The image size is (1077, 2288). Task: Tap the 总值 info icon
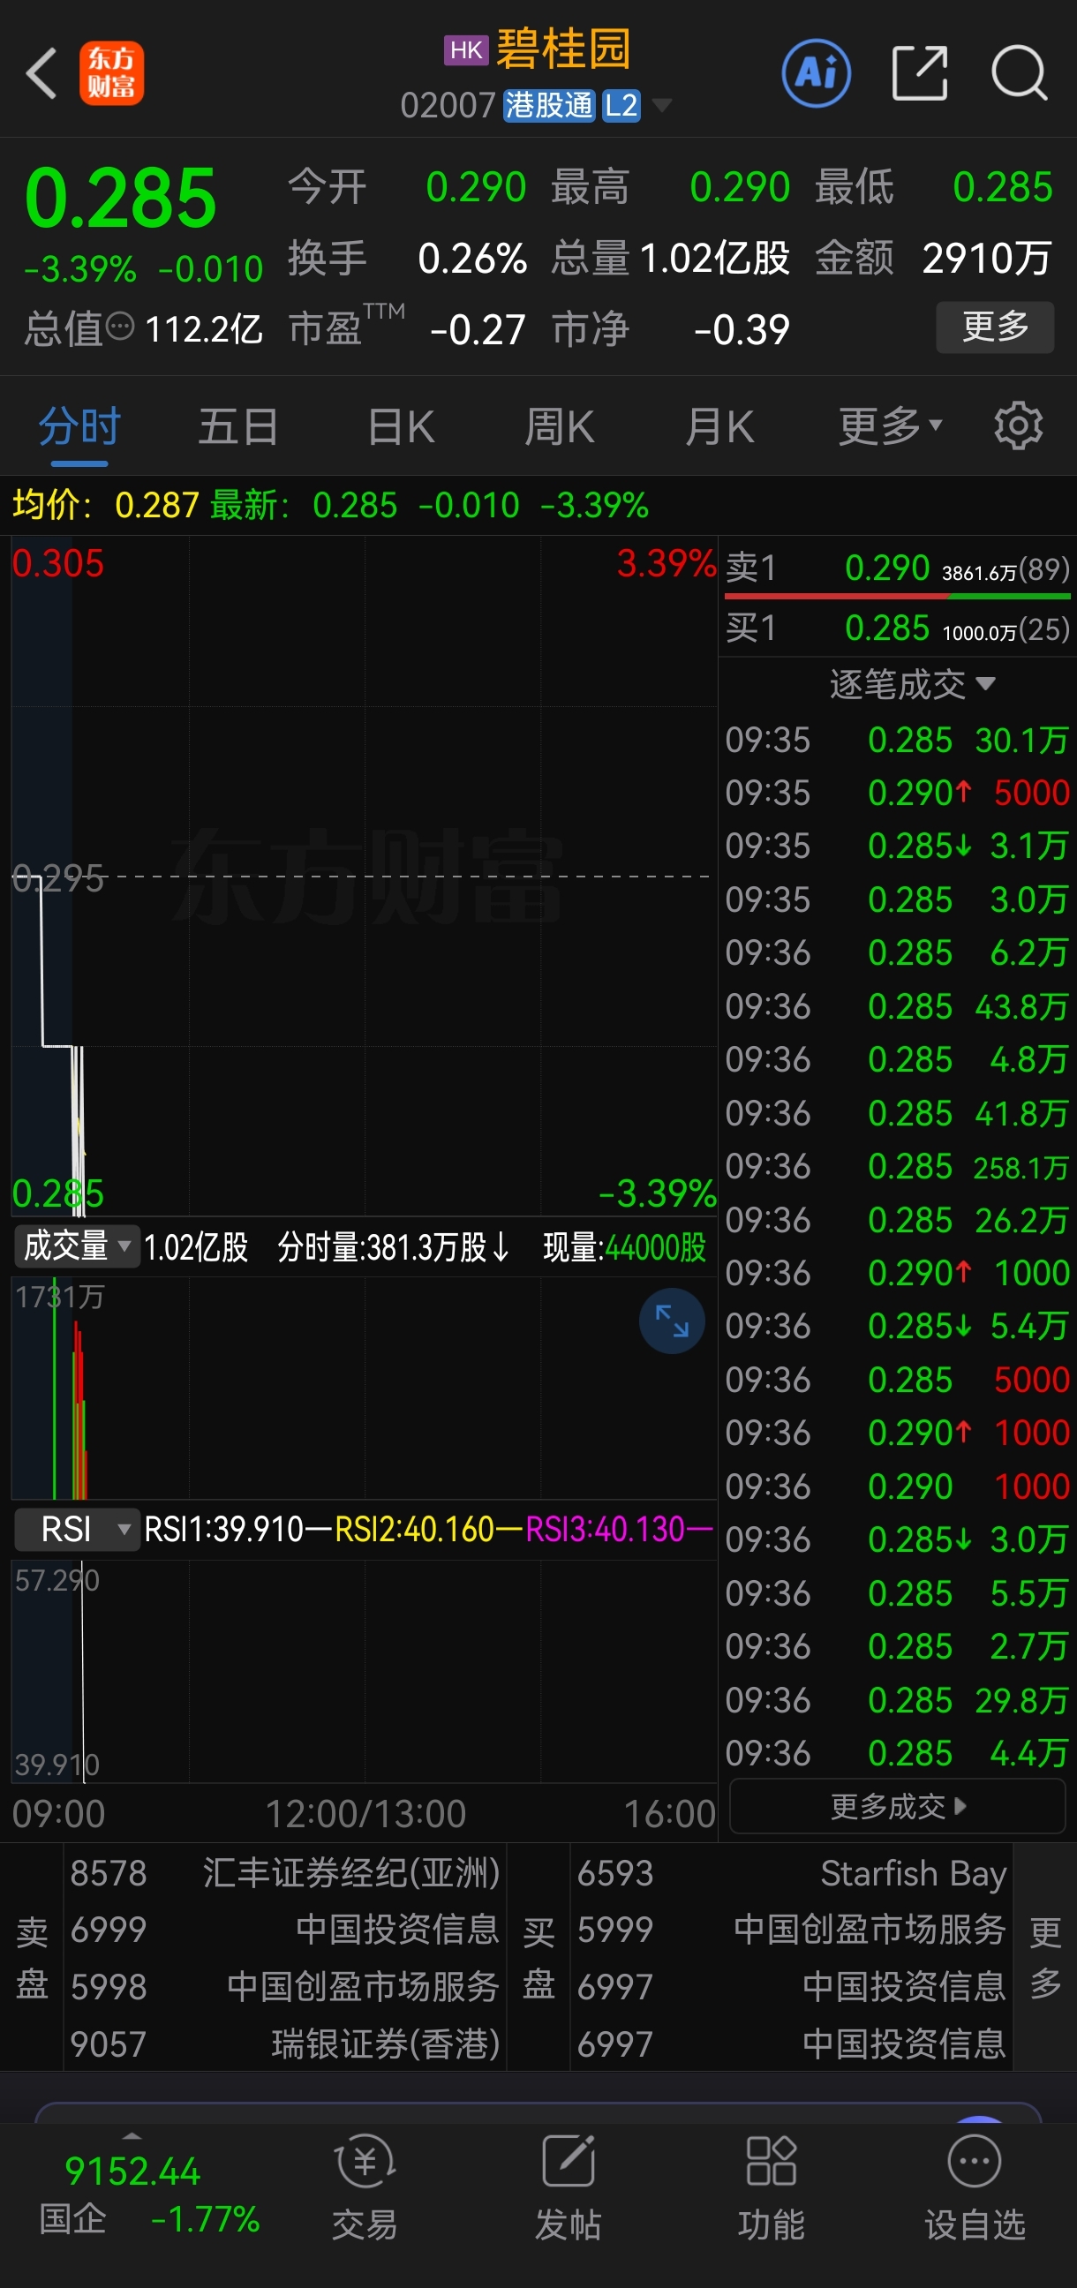coord(120,327)
